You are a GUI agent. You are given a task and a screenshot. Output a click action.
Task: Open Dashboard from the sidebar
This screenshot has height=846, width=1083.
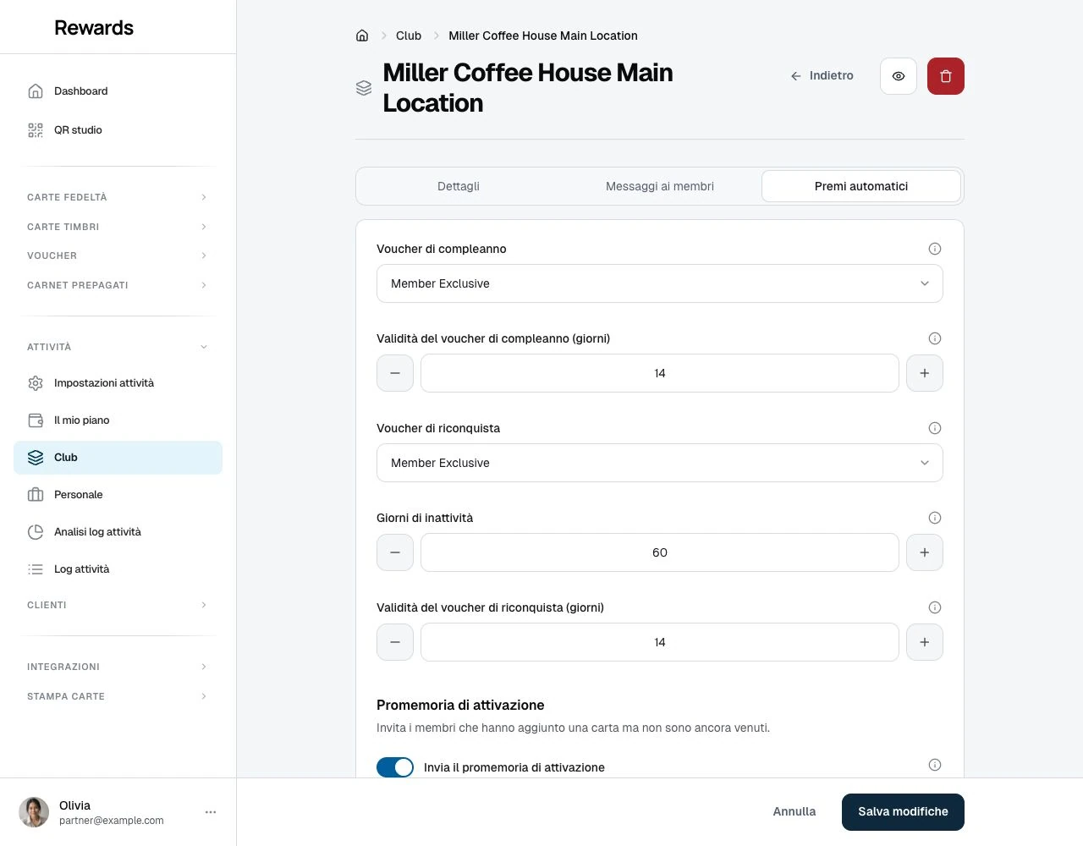click(x=118, y=91)
